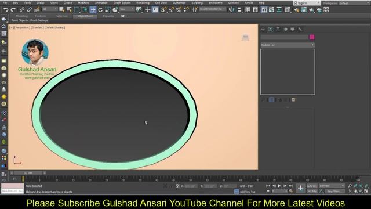The image size is (371, 209).
Task: Click the Mirror tool icon
Action: 232,10
